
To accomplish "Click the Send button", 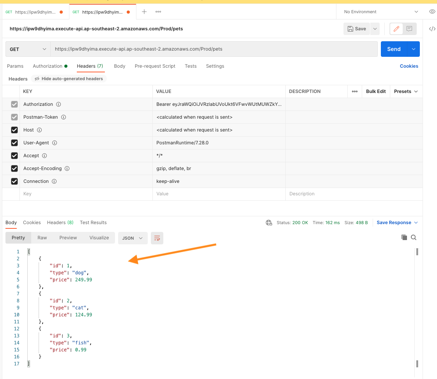I will point(394,49).
